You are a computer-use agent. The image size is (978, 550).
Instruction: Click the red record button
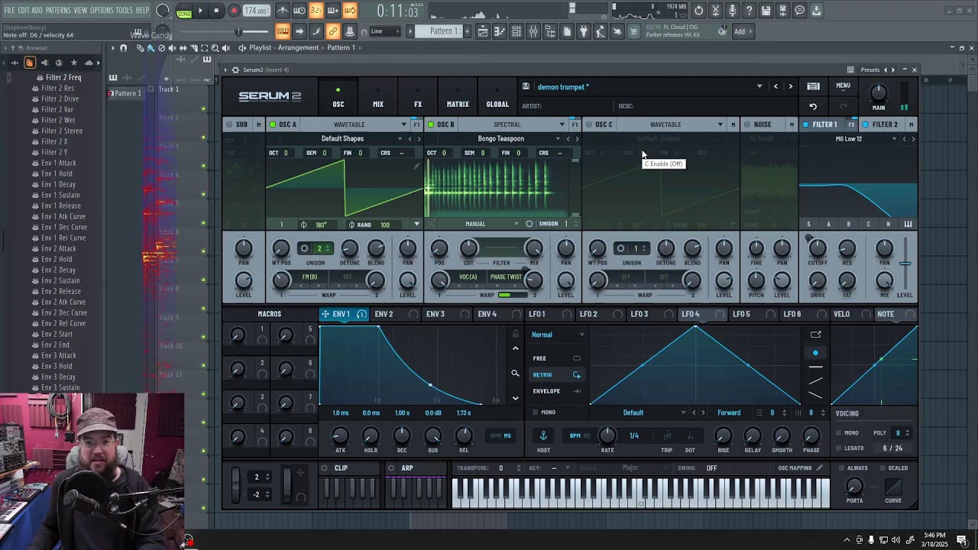pyautogui.click(x=234, y=11)
